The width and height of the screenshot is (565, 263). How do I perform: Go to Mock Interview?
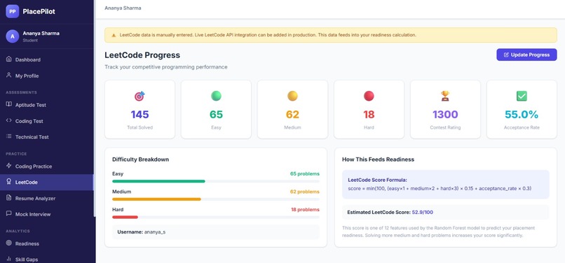[47, 215]
